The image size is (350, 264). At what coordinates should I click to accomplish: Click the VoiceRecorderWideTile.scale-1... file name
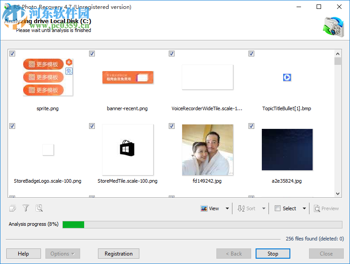coord(207,108)
